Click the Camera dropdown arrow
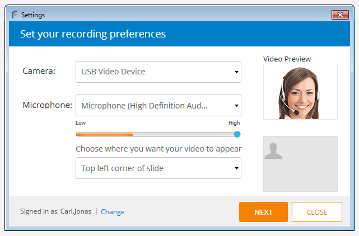Screen dimensions: 359x236 click(x=236, y=72)
